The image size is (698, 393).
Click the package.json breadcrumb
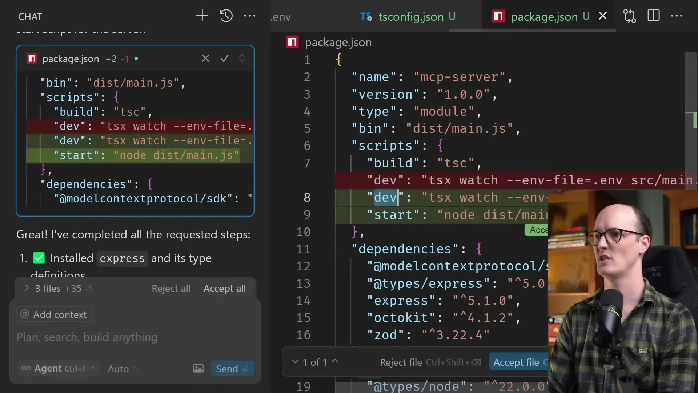pos(338,43)
